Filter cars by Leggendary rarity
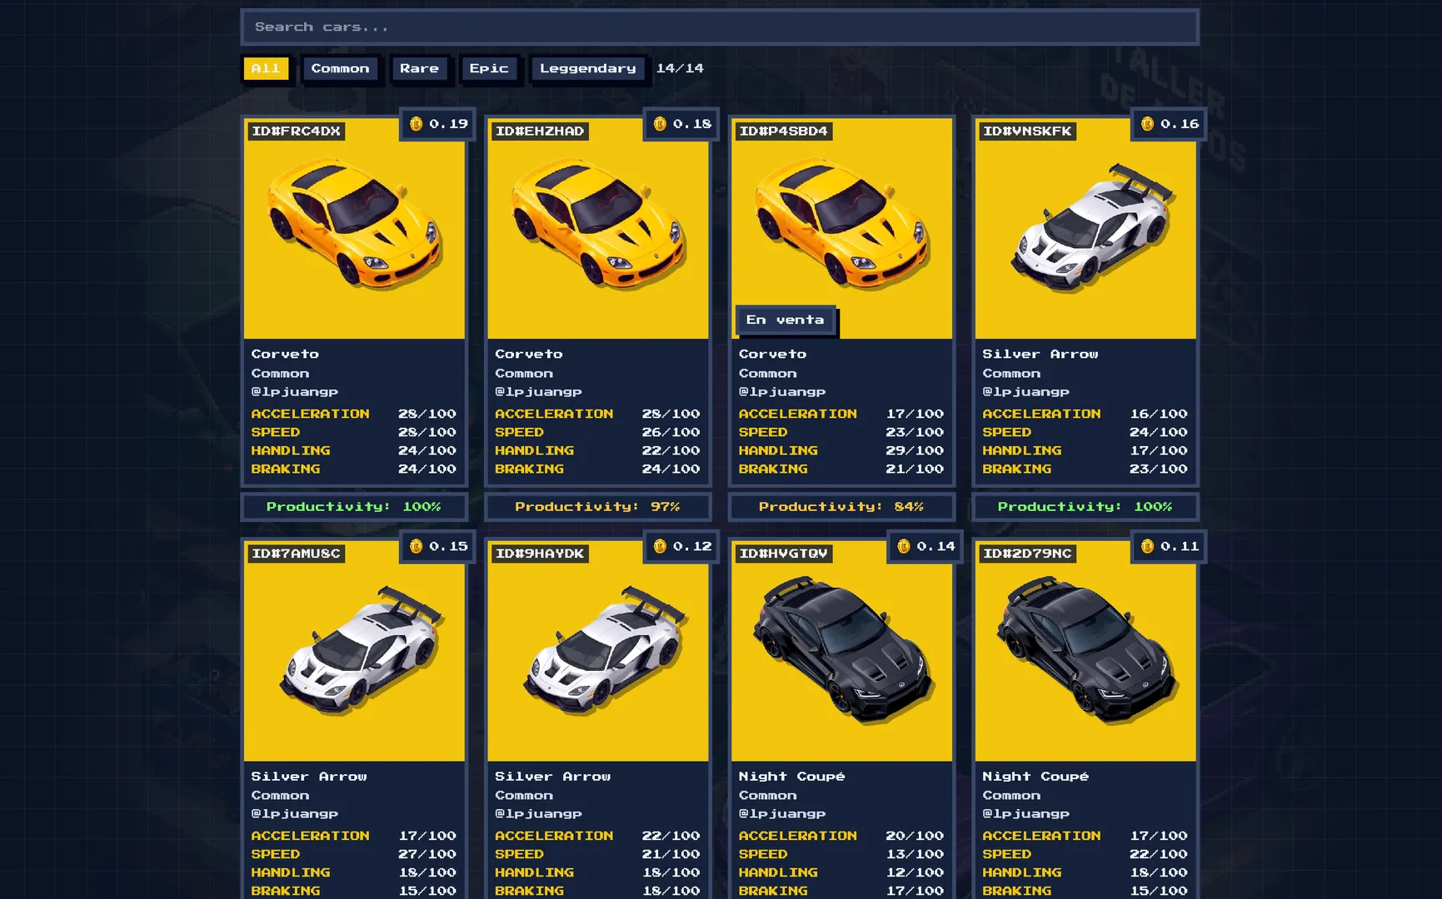This screenshot has width=1442, height=899. (x=587, y=68)
